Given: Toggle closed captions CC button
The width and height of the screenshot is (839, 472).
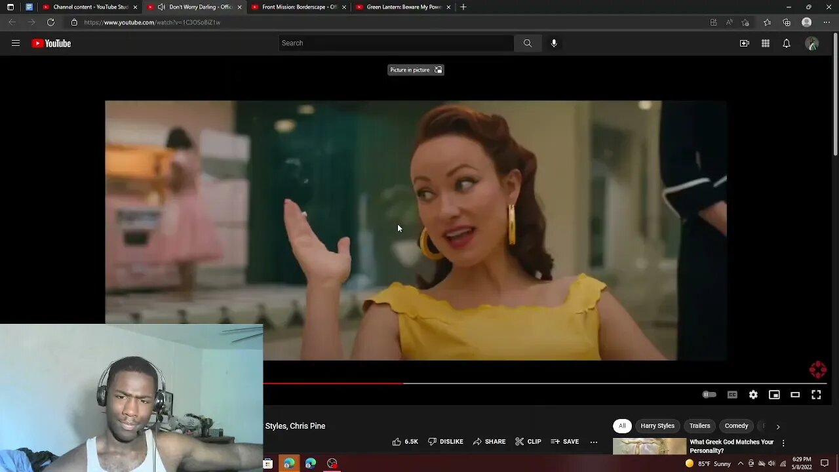Looking at the screenshot, I should click(732, 395).
